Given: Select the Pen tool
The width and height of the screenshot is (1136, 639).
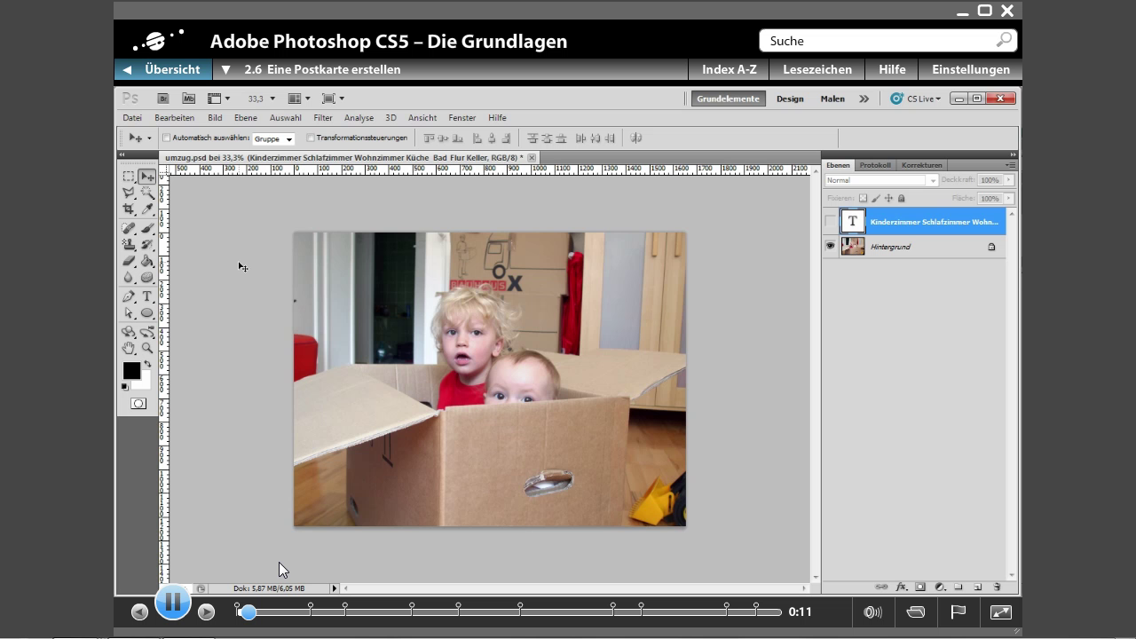Looking at the screenshot, I should (130, 296).
